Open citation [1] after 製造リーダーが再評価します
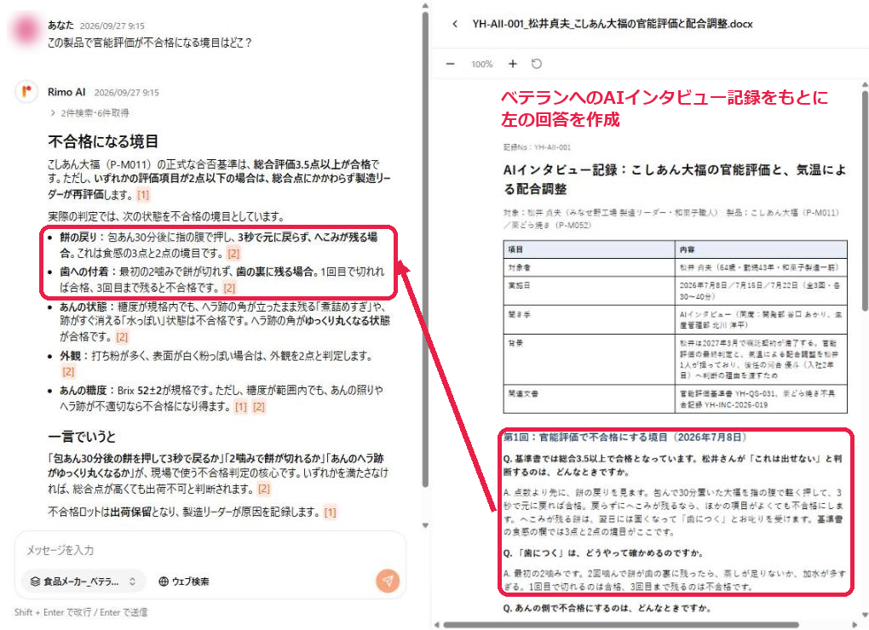Image resolution: width=869 pixels, height=630 pixels. click(x=143, y=195)
